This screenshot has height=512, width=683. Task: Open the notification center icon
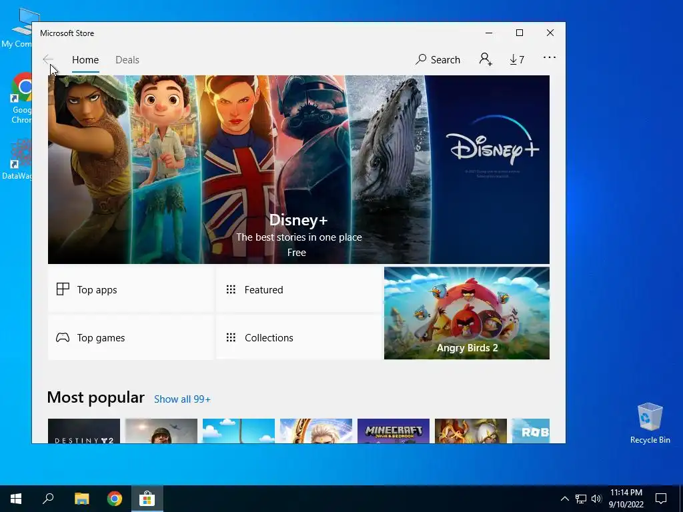tap(661, 499)
